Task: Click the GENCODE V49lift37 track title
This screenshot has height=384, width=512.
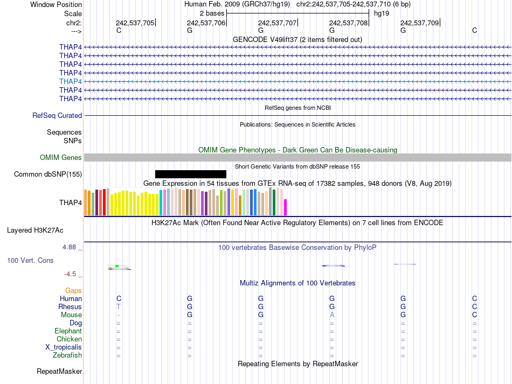Action: click(x=297, y=40)
